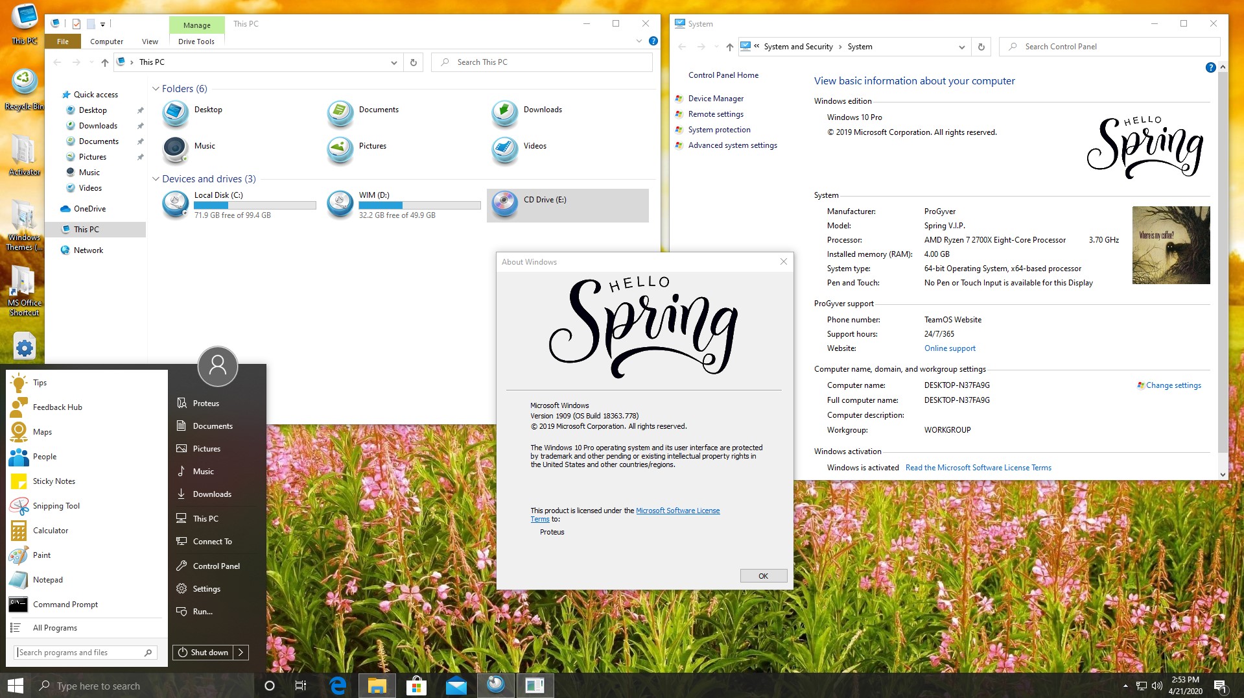Switch to the Computer ribbon tab
Image resolution: width=1244 pixels, height=698 pixels.
tap(106, 42)
